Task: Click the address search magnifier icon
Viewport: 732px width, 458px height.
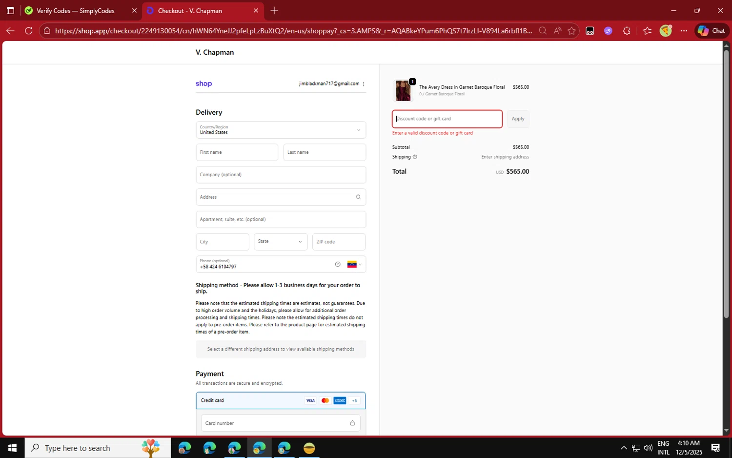Action: (358, 197)
